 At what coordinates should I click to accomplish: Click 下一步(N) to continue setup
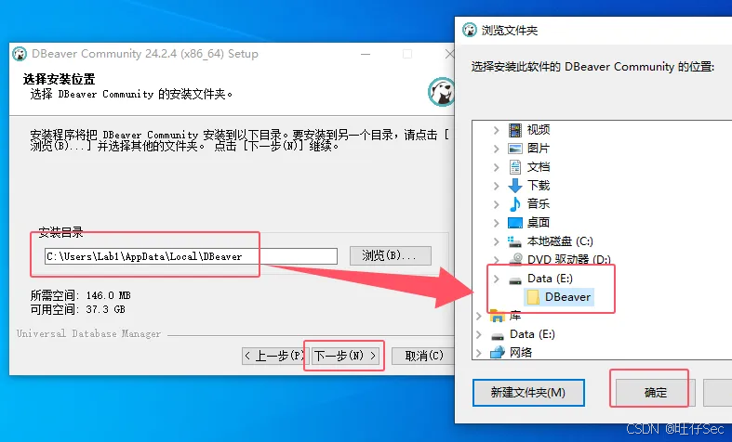coord(344,356)
